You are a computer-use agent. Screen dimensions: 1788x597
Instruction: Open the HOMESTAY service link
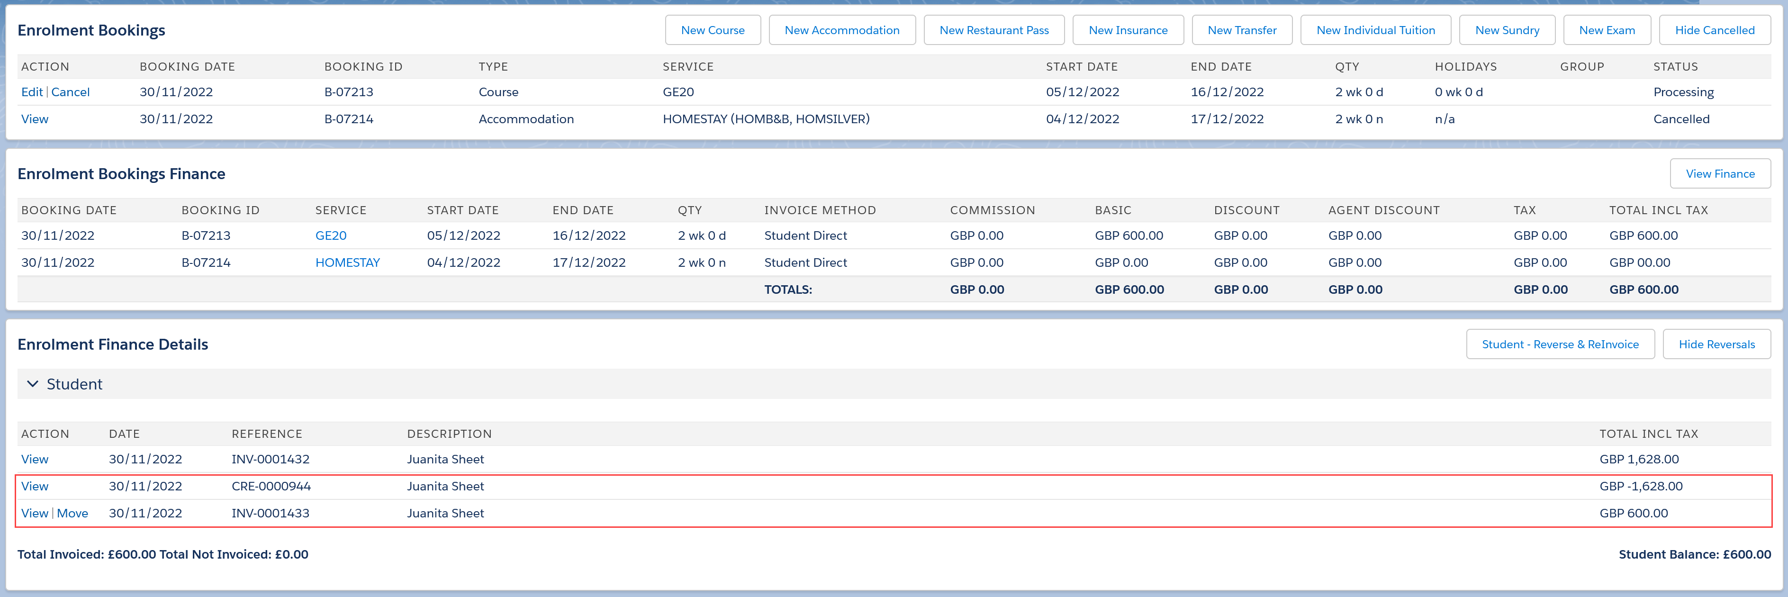347,262
